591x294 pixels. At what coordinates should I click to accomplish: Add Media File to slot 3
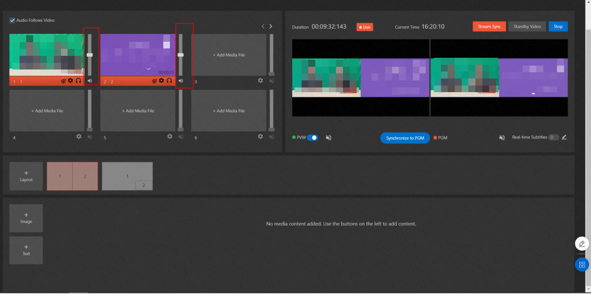[229, 55]
